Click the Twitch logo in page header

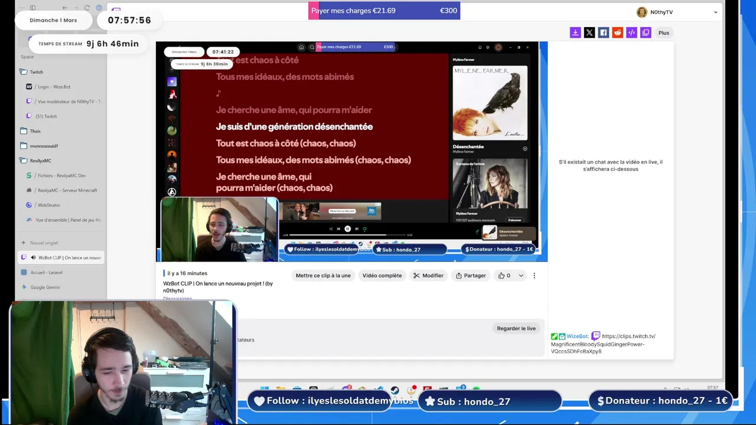tap(116, 9)
